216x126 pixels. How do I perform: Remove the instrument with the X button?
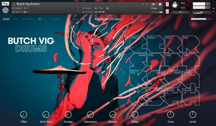(x=214, y=2)
